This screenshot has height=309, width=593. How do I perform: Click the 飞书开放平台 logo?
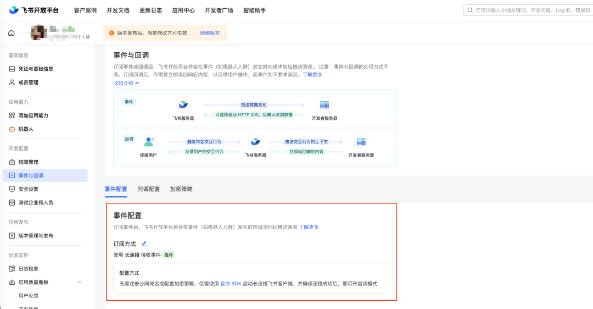(x=34, y=10)
